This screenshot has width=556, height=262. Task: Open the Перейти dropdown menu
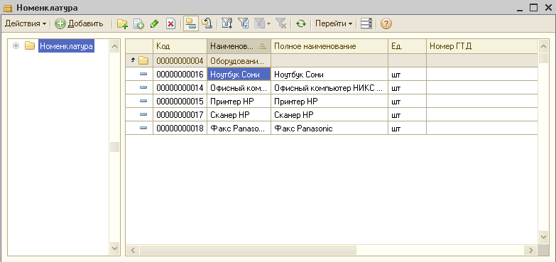[334, 23]
